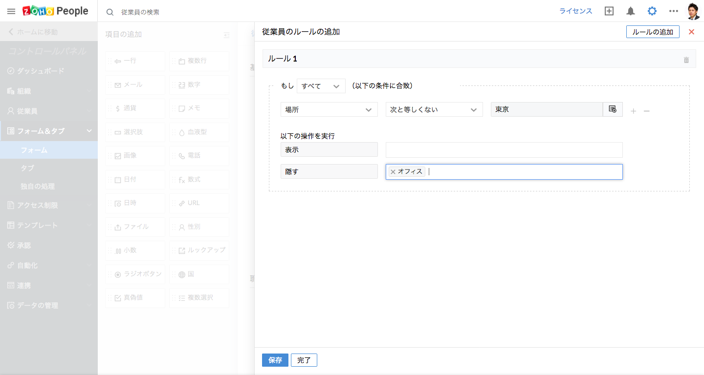Click the quick add plus icon
704x375 pixels.
(609, 11)
